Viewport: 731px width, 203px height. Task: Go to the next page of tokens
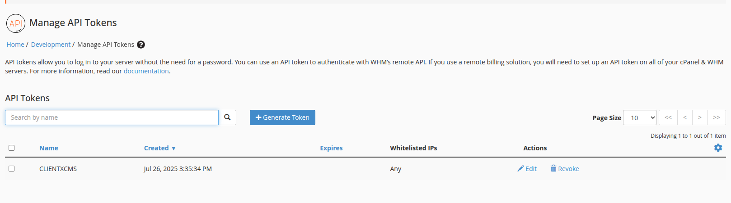[699, 117]
